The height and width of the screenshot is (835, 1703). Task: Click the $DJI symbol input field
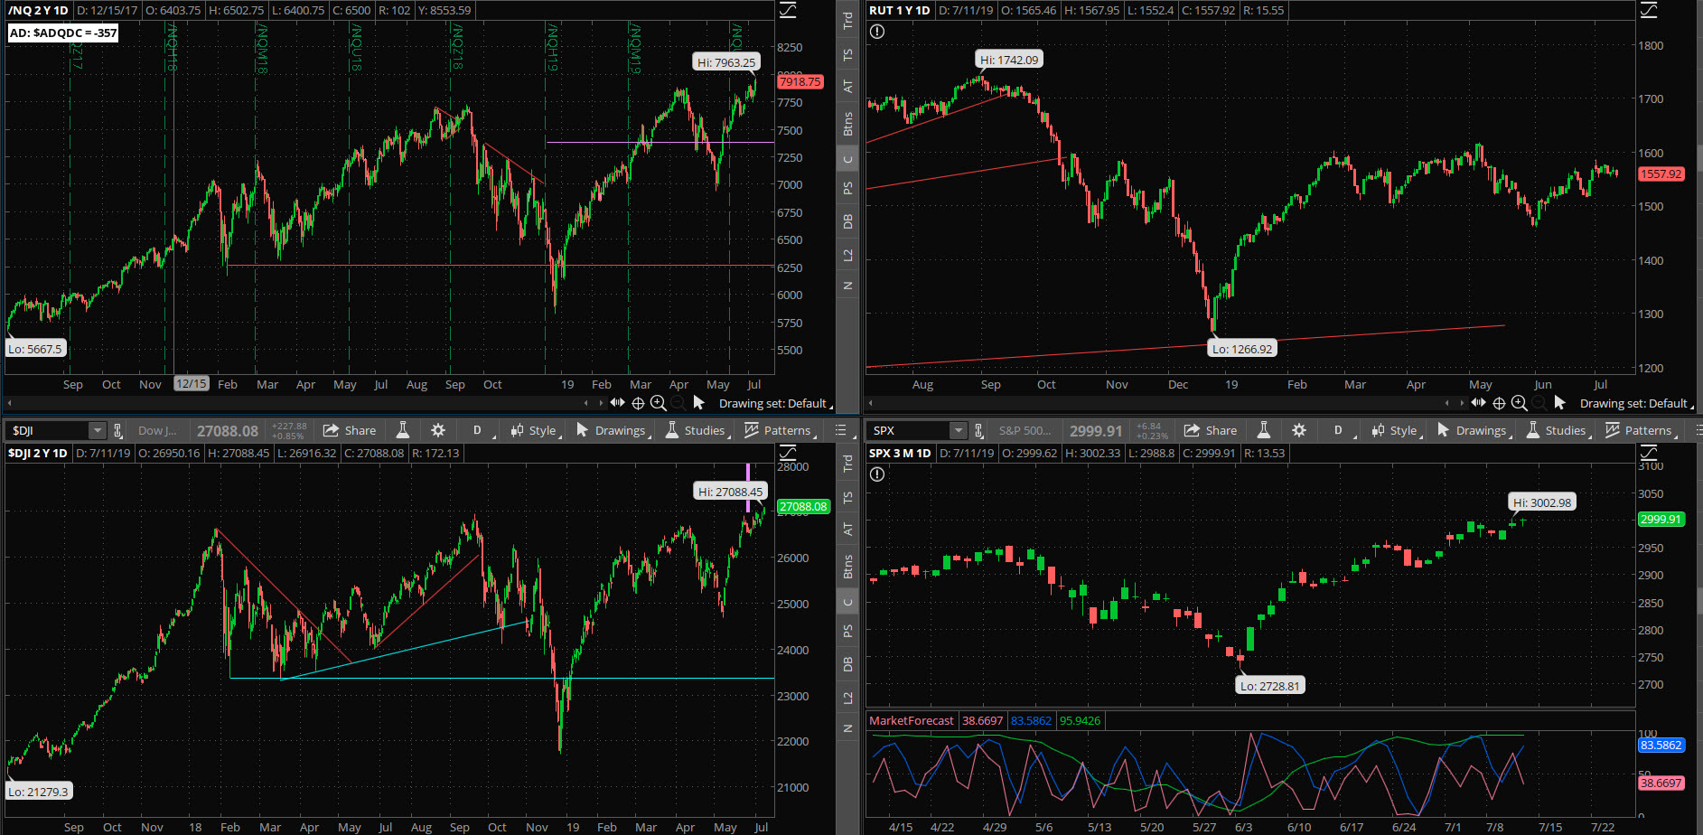tap(48, 430)
